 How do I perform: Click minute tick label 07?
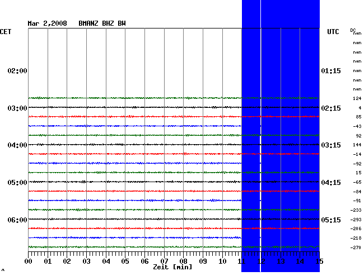164,261
